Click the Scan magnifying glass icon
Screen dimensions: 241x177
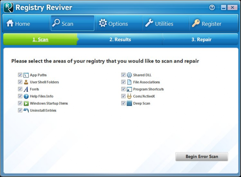(x=56, y=23)
